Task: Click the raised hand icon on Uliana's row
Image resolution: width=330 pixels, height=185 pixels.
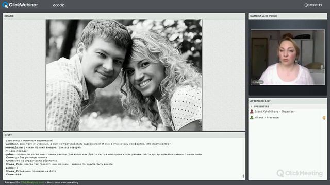Action: coord(324,118)
